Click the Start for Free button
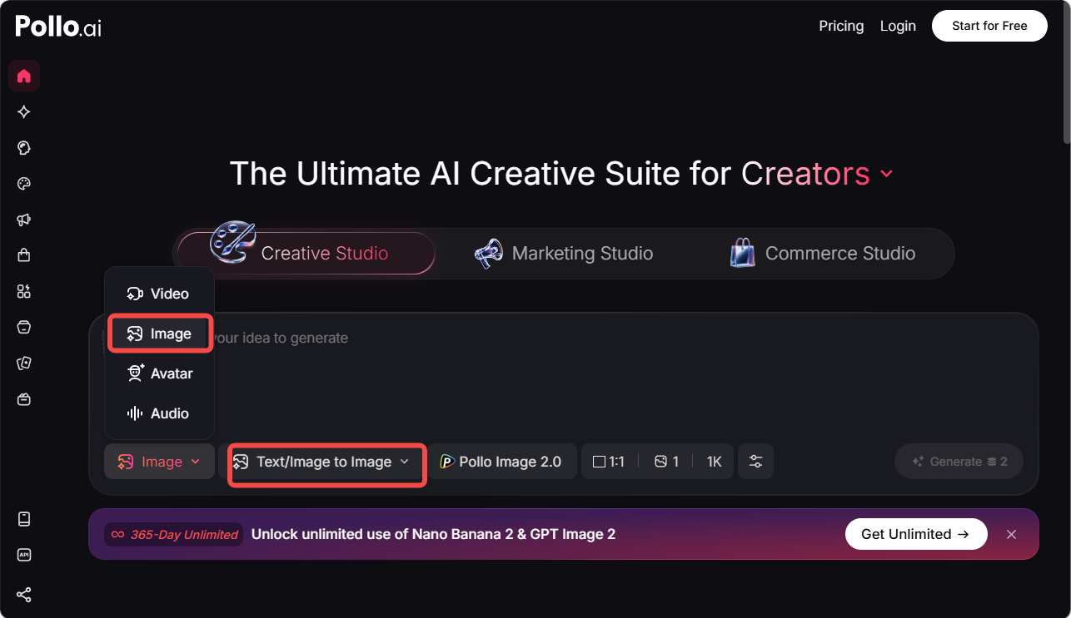Screen dimensions: 1071x618 [989, 26]
